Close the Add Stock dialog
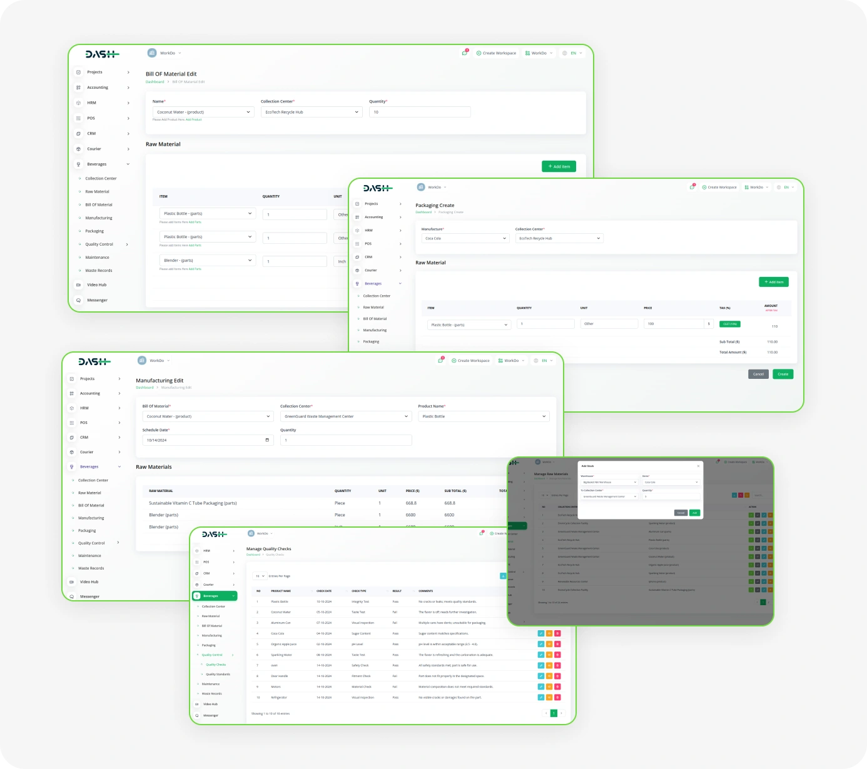The image size is (867, 769). (698, 466)
